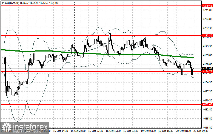Click the 4062.48 horizontal red line
Screen dimensions: 214x134
pos(101,104)
